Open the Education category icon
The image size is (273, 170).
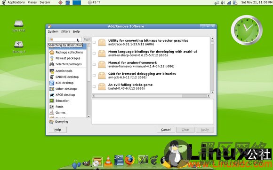click(x=52, y=100)
